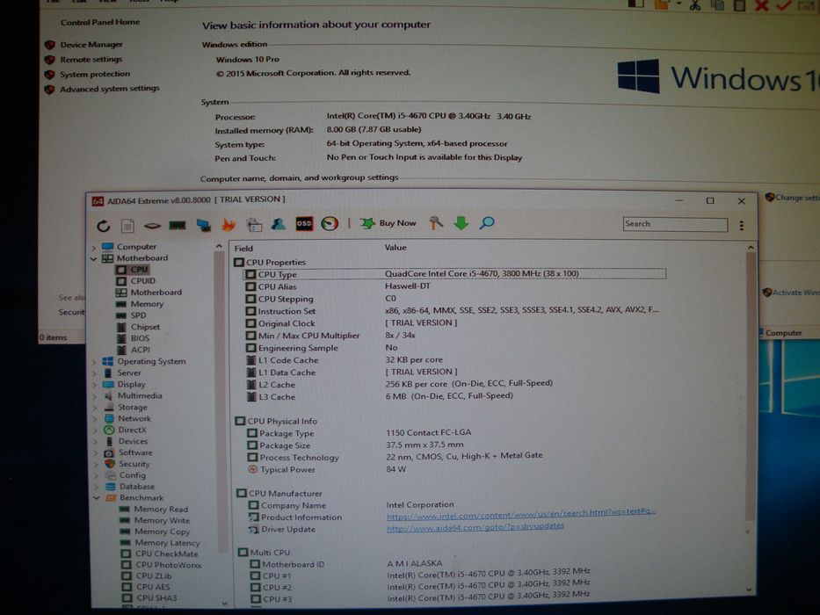This screenshot has width=820, height=615.
Task: Click the user silhouette toolbar icon
Action: tap(279, 224)
